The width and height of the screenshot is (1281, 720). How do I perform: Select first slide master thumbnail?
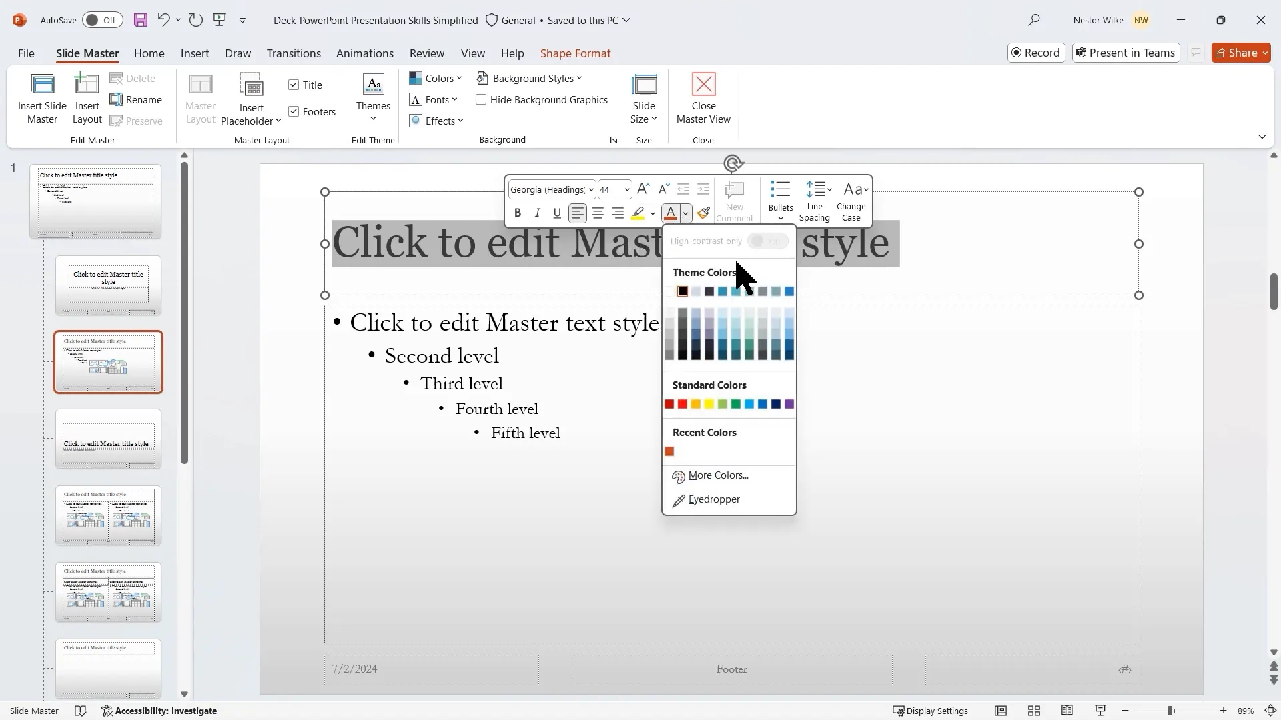pos(95,202)
